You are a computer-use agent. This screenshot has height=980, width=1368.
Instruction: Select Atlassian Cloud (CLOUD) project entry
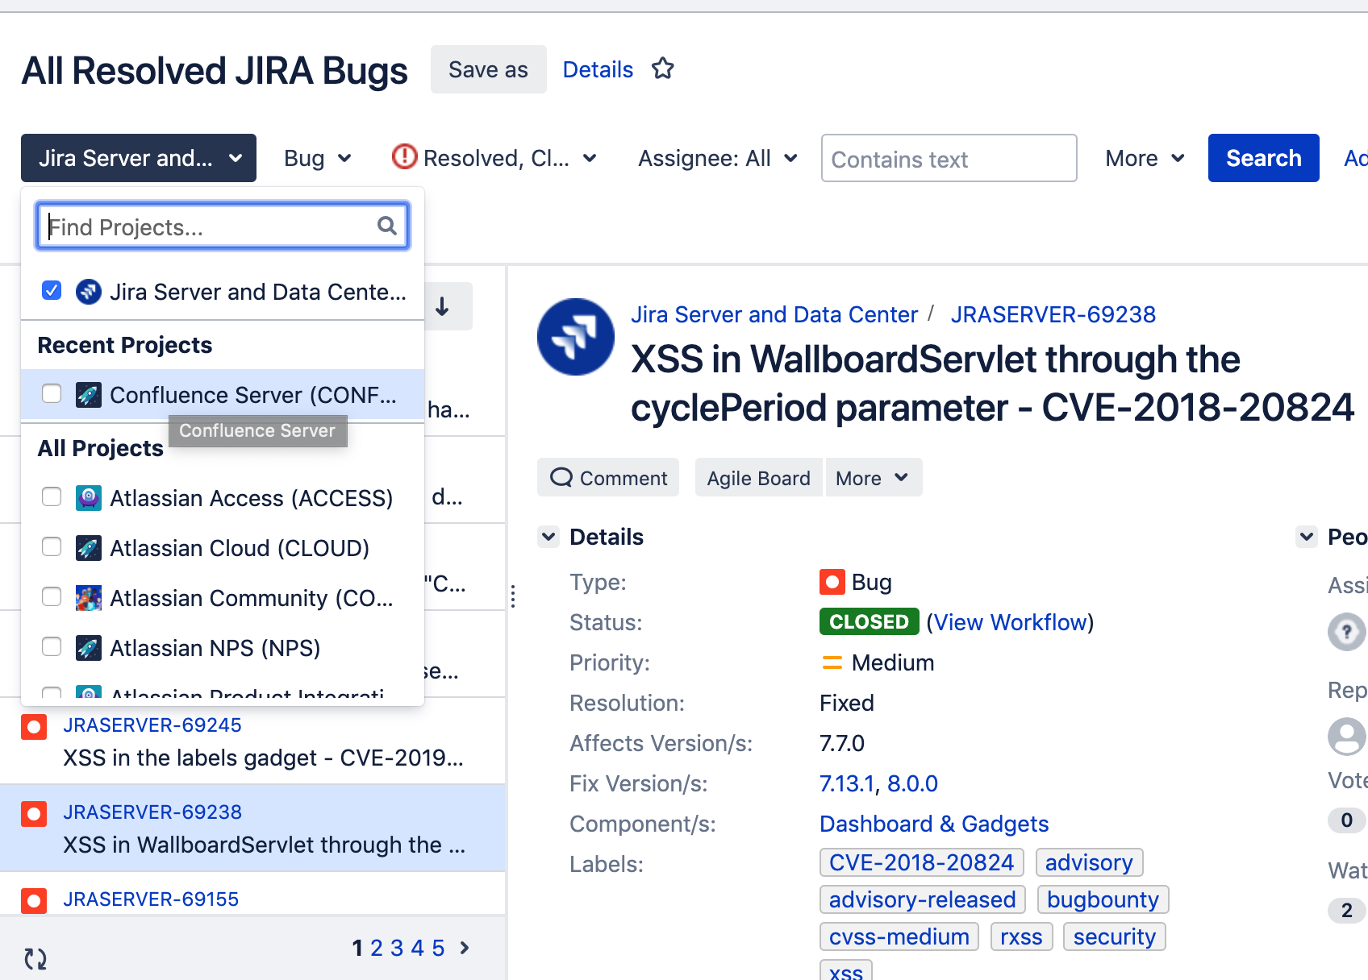click(x=223, y=548)
